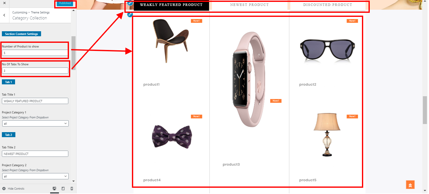Click the Tab Title 1 text field
The width and height of the screenshot is (429, 194).
point(35,101)
